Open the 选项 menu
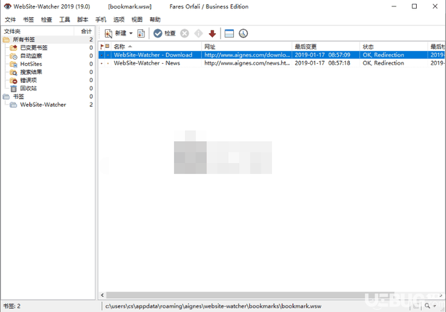Viewport: 446px width, 312px height. pyautogui.click(x=119, y=20)
